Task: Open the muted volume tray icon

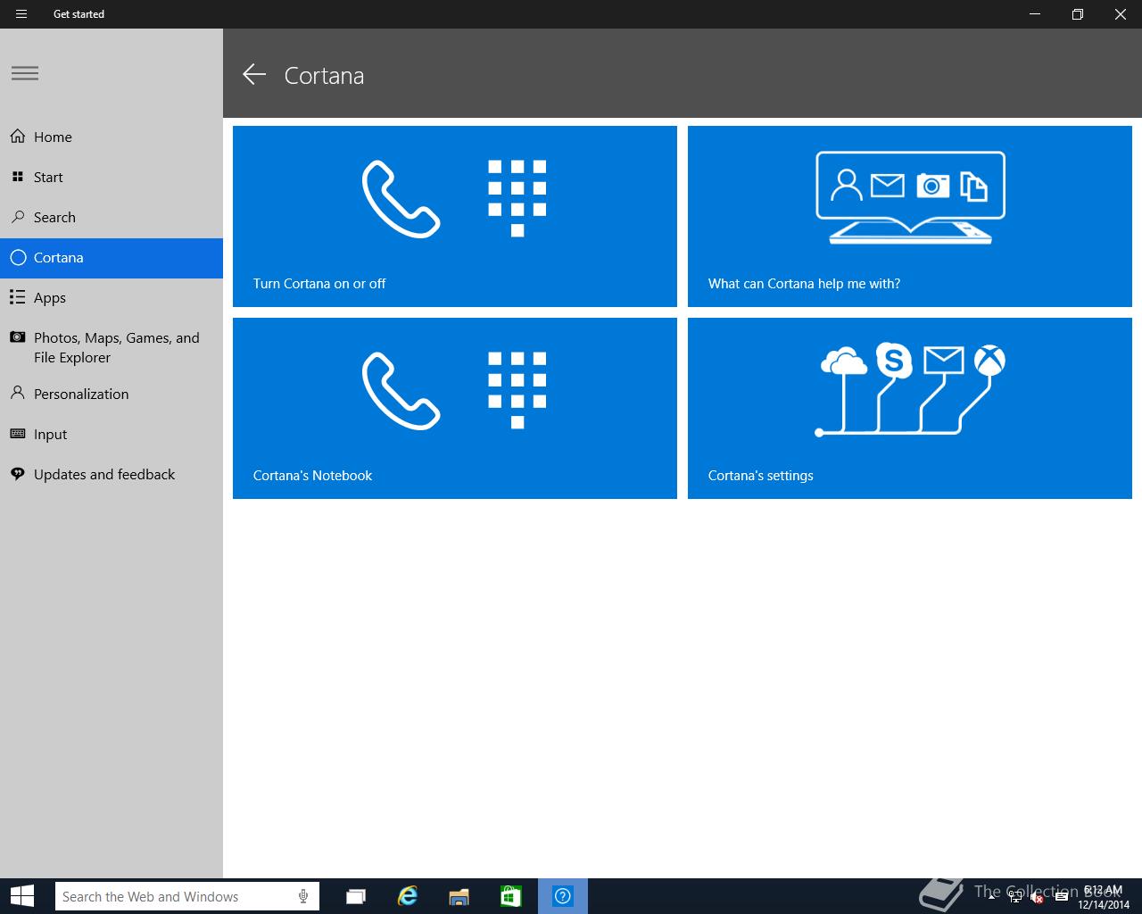Action: click(1037, 897)
